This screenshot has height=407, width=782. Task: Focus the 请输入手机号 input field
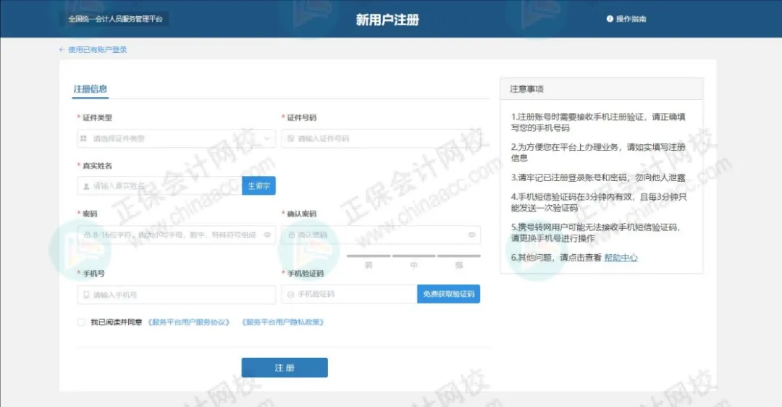177,295
